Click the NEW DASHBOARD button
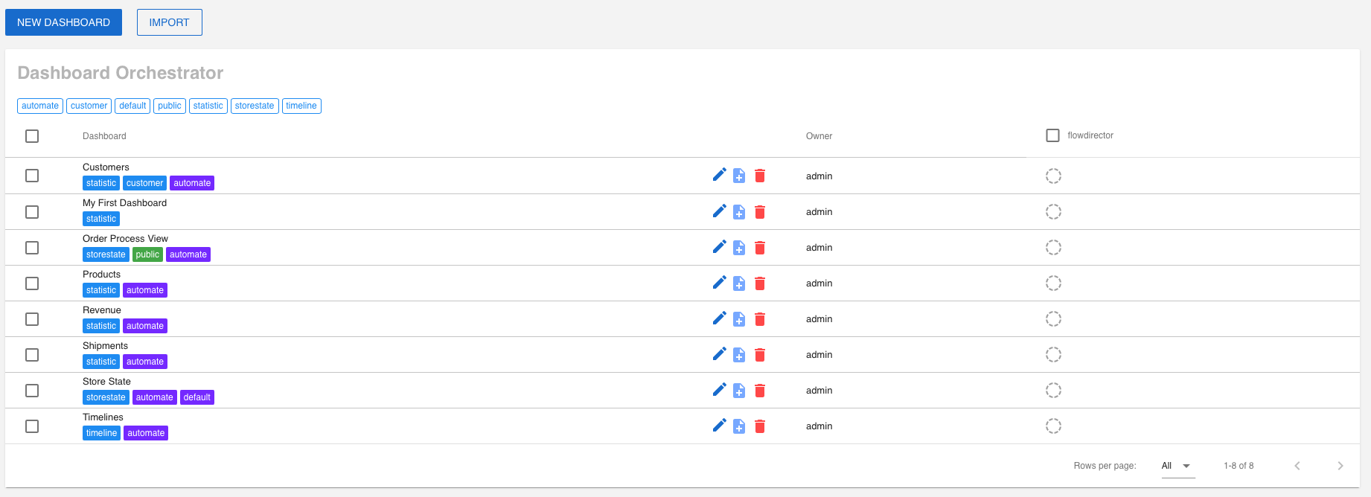This screenshot has width=1371, height=497. click(x=63, y=22)
